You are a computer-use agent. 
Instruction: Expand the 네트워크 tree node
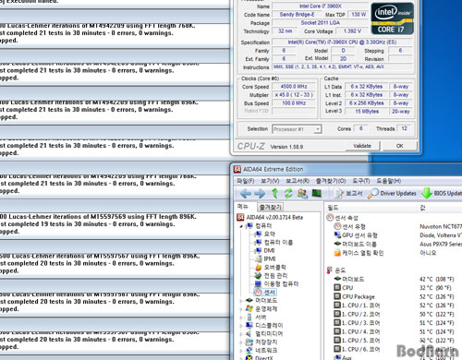click(241, 351)
